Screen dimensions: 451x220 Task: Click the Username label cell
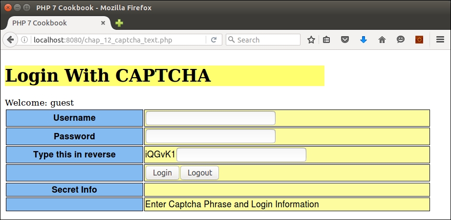tap(74, 118)
